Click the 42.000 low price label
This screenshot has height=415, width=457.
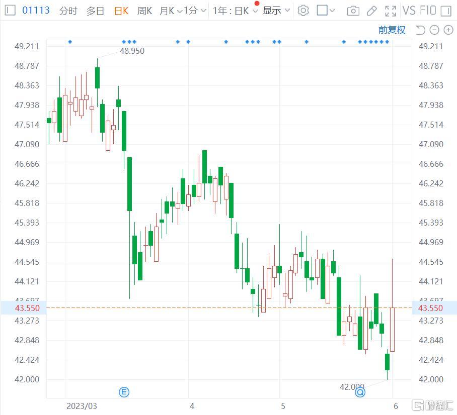352,387
